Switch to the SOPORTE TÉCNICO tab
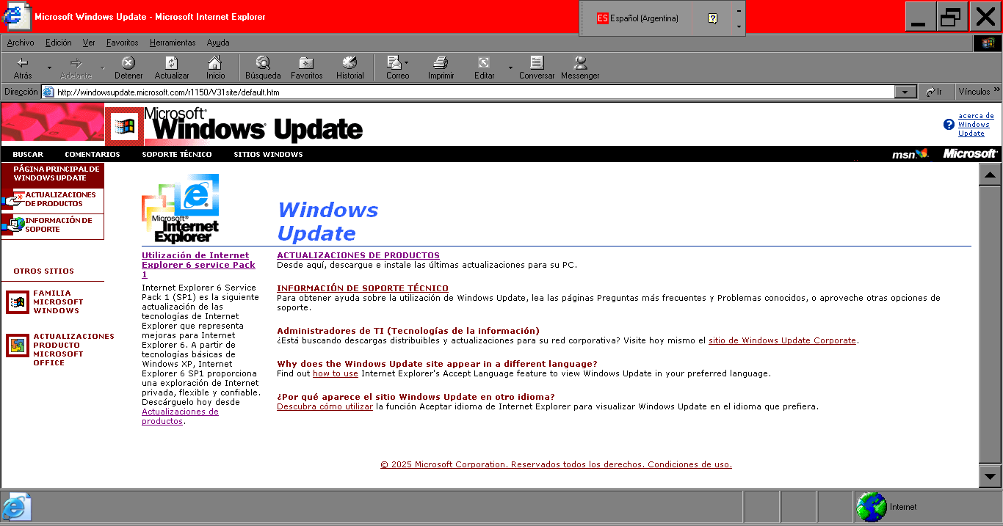Screen dimensions: 1003x526 (176, 155)
